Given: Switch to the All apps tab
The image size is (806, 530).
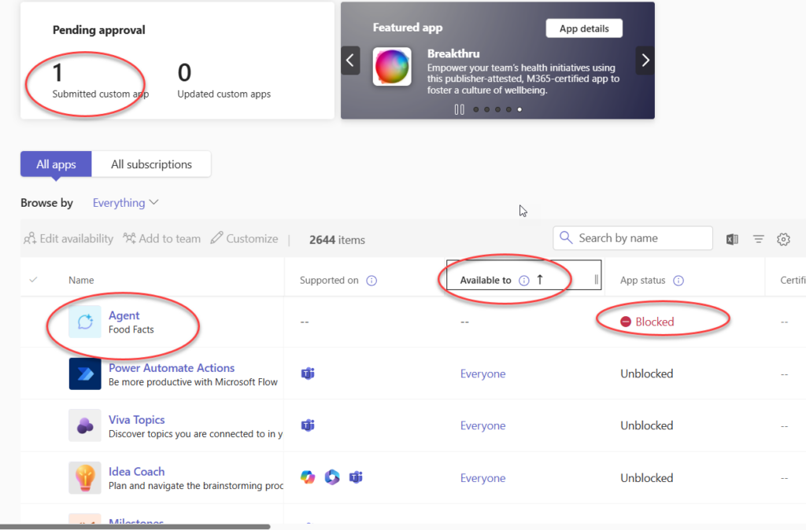Looking at the screenshot, I should [x=56, y=164].
